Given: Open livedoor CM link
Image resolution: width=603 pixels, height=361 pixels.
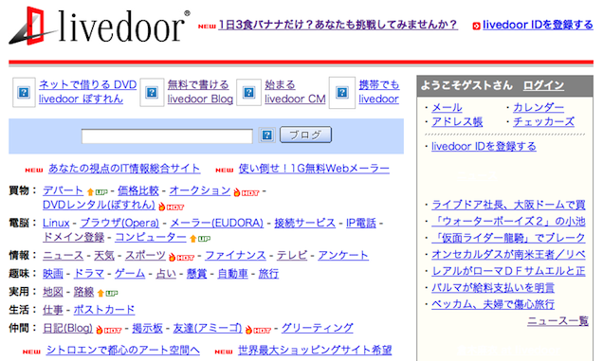Looking at the screenshot, I should [295, 99].
